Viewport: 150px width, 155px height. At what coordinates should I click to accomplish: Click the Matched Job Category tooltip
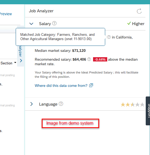[60, 37]
